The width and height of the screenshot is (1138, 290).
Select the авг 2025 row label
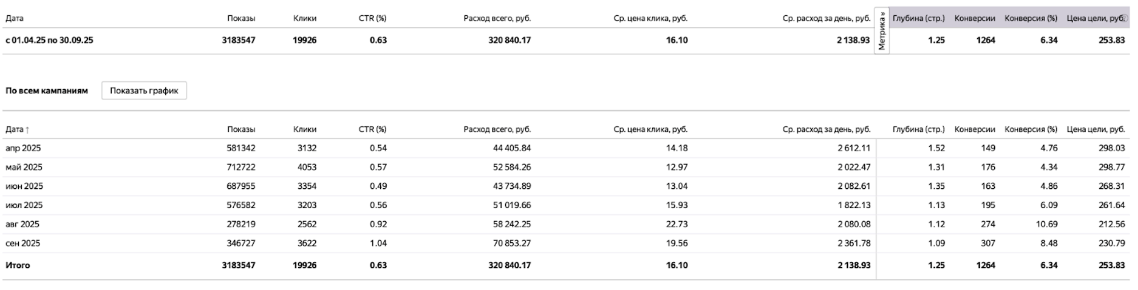pos(23,224)
